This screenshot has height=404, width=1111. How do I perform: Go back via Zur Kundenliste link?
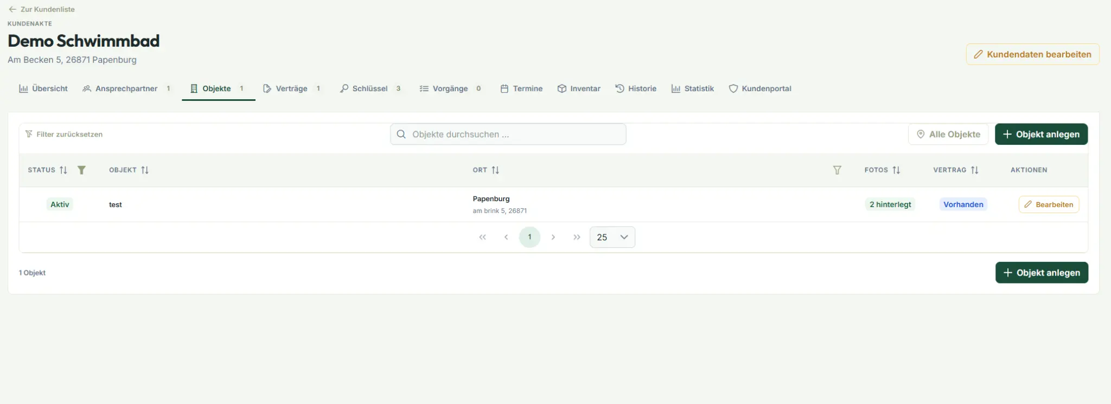point(42,9)
